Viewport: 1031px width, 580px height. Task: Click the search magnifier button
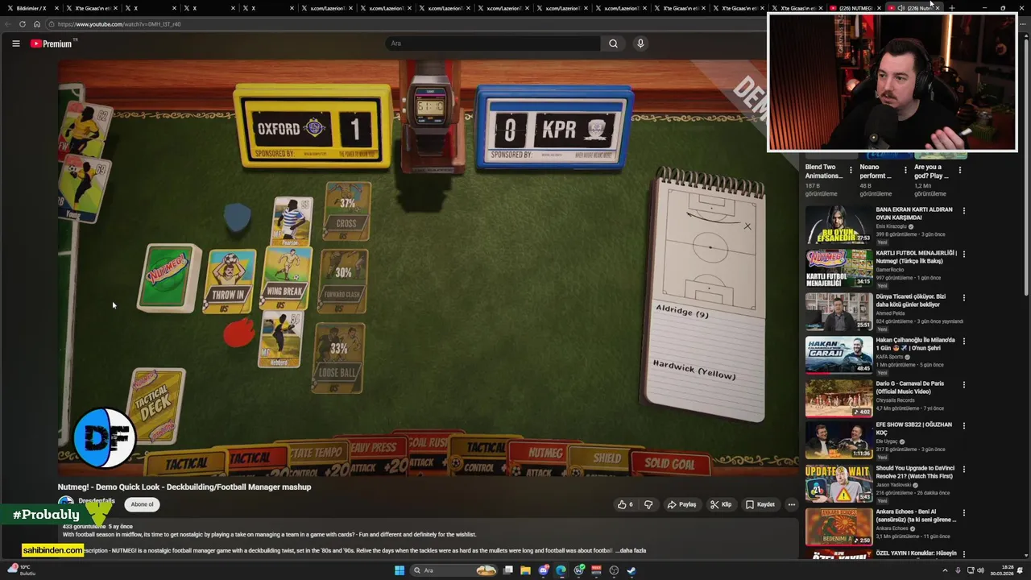[x=613, y=43]
